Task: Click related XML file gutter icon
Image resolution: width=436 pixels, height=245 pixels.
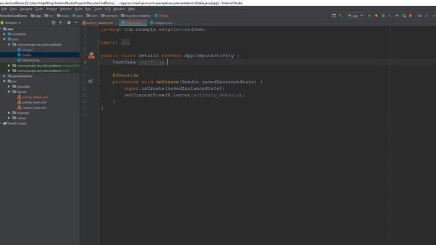Action: (91, 56)
